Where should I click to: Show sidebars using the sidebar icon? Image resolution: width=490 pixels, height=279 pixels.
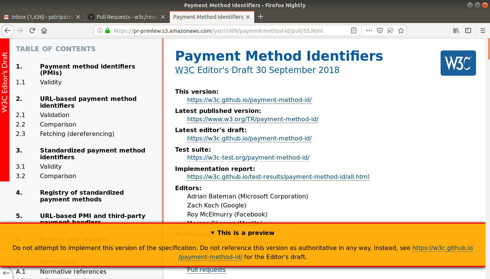(468, 31)
